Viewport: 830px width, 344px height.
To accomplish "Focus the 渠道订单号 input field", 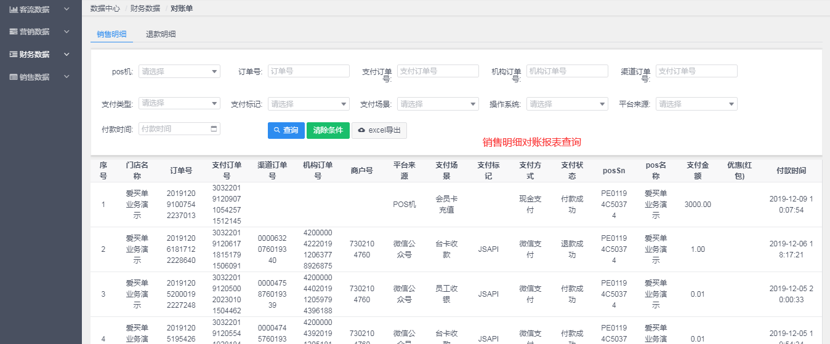I will (696, 71).
